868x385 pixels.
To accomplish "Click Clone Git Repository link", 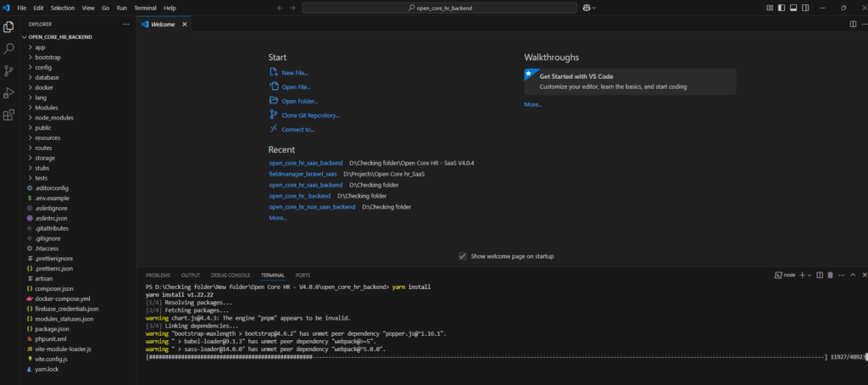I will click(310, 115).
